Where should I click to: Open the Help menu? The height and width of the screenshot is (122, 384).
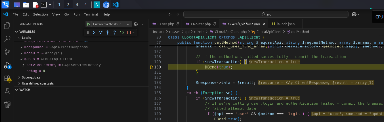[x=106, y=14]
